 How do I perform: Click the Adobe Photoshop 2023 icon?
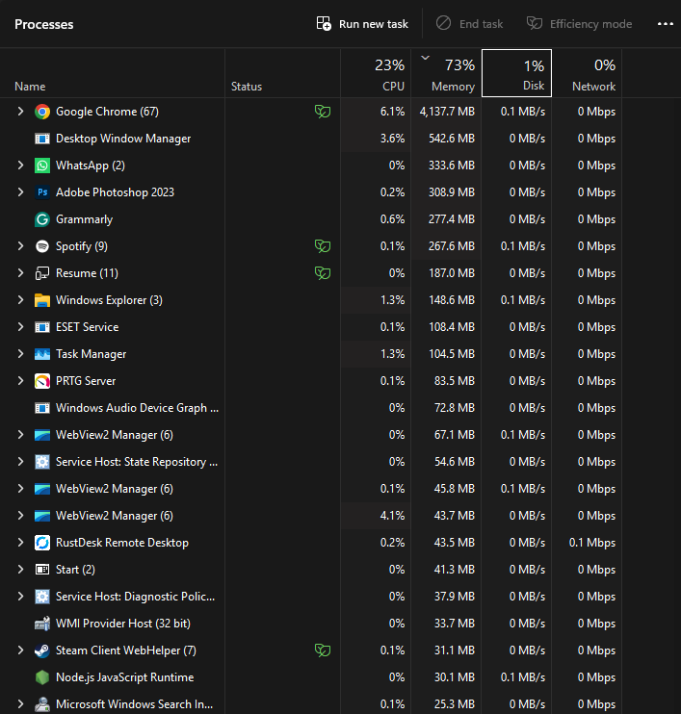(42, 192)
